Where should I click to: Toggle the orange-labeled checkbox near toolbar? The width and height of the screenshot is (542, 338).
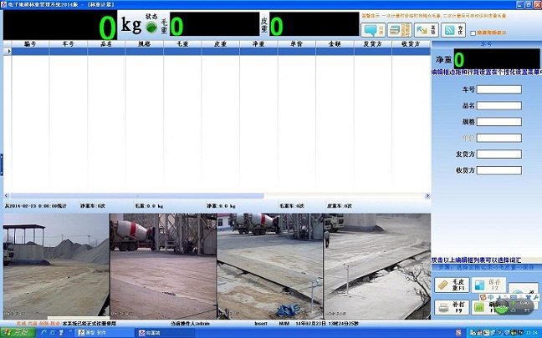click(471, 33)
